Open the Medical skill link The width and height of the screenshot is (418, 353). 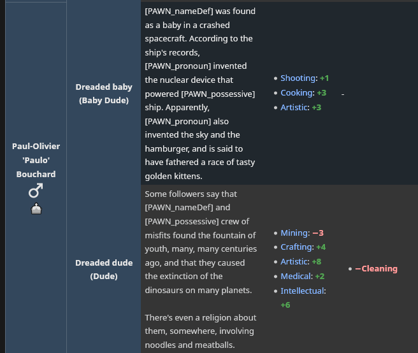[x=296, y=277]
